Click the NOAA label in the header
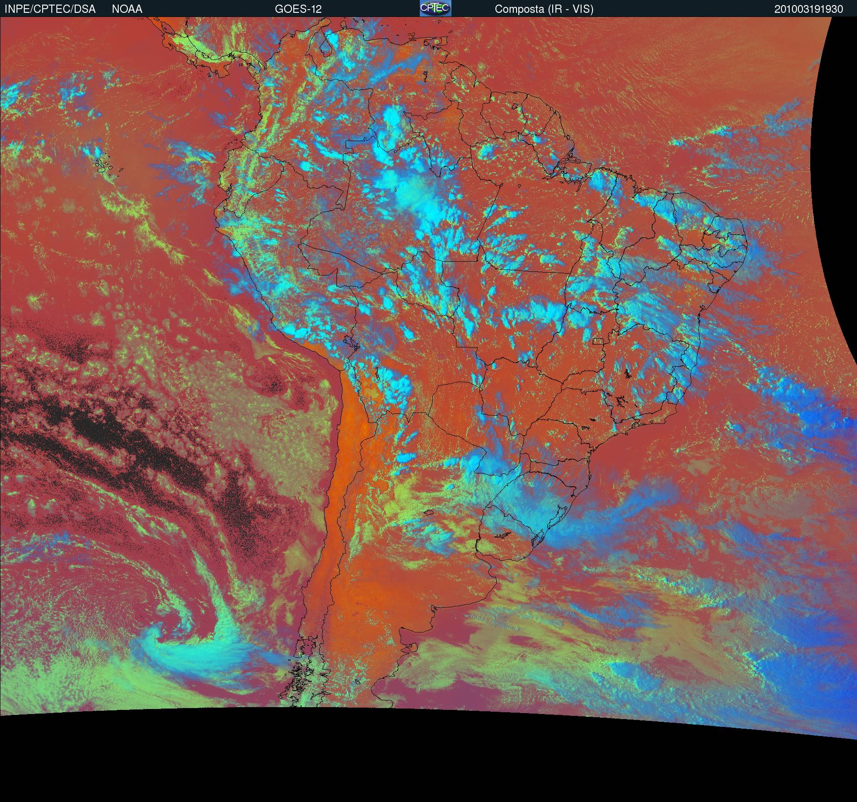 [x=127, y=9]
